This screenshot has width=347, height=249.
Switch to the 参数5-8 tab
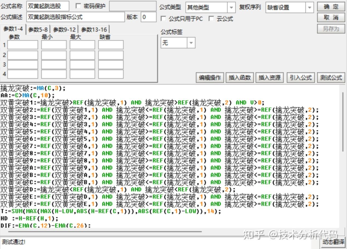click(x=38, y=30)
